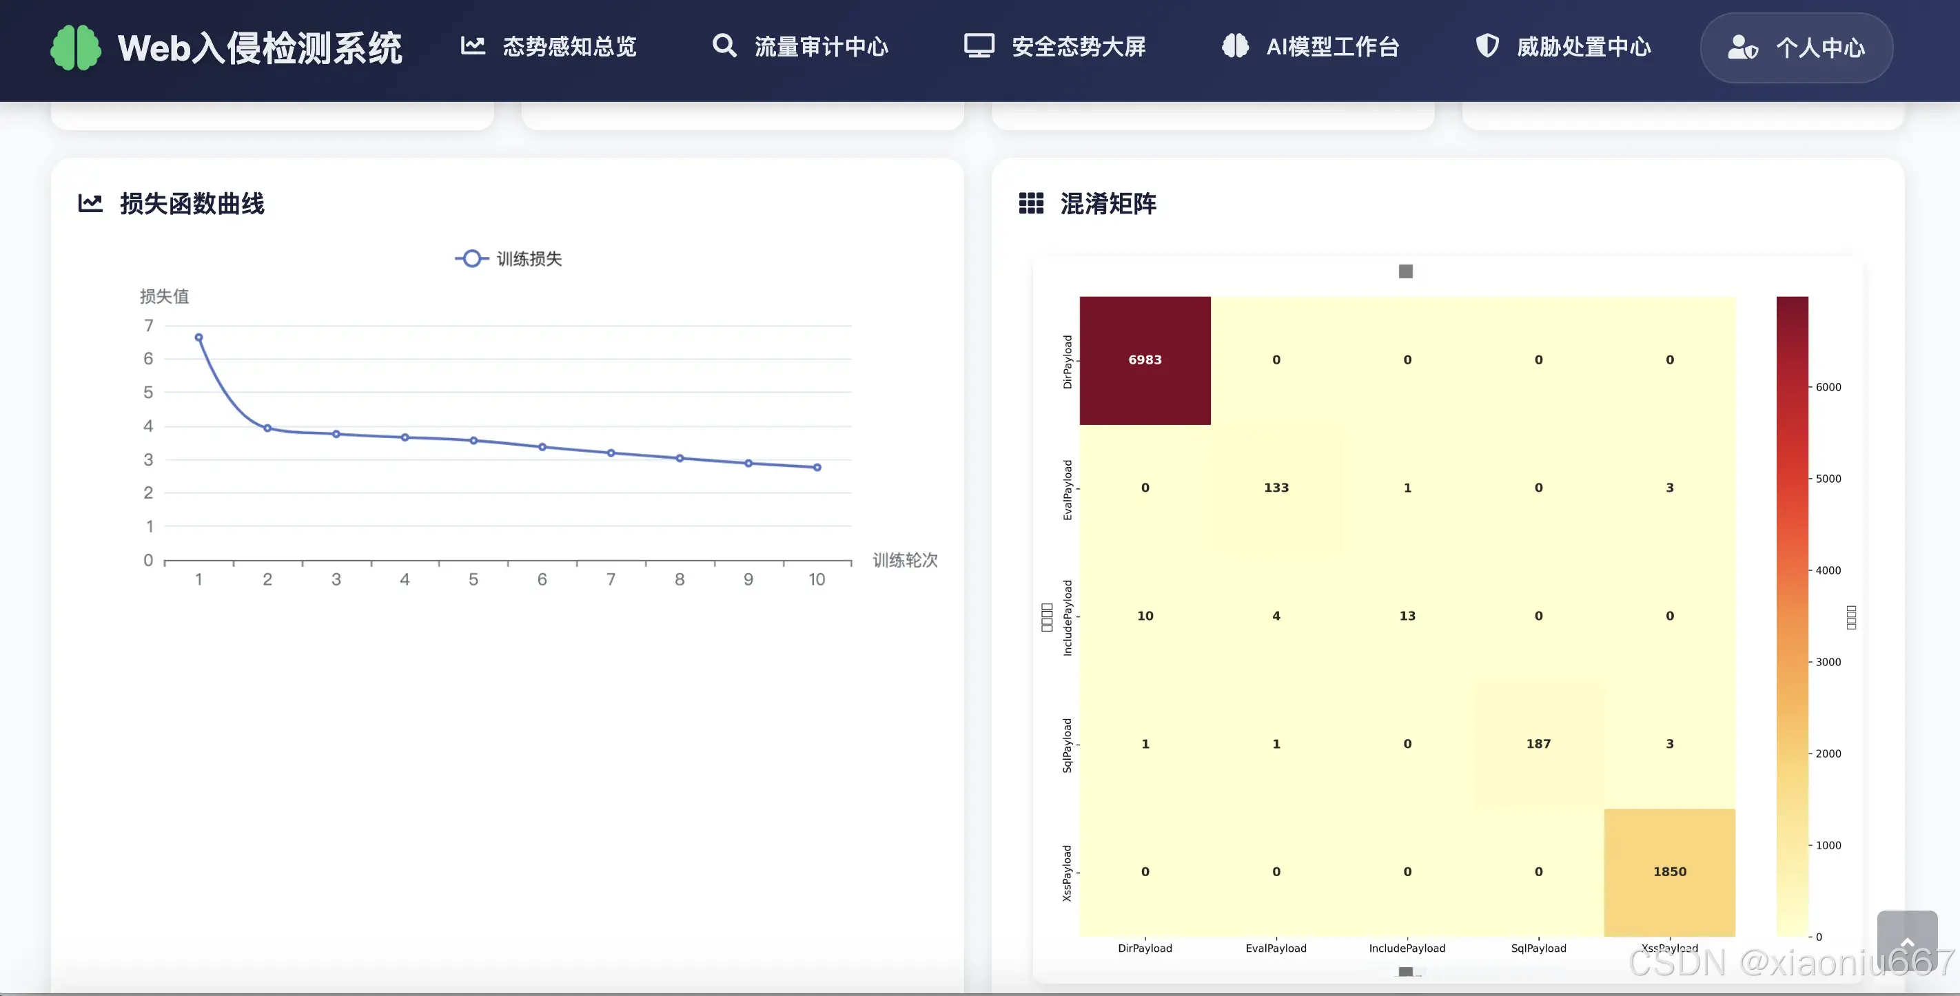Click the 1850 XssPayload matrix cell
The width and height of the screenshot is (1960, 996).
click(1668, 871)
